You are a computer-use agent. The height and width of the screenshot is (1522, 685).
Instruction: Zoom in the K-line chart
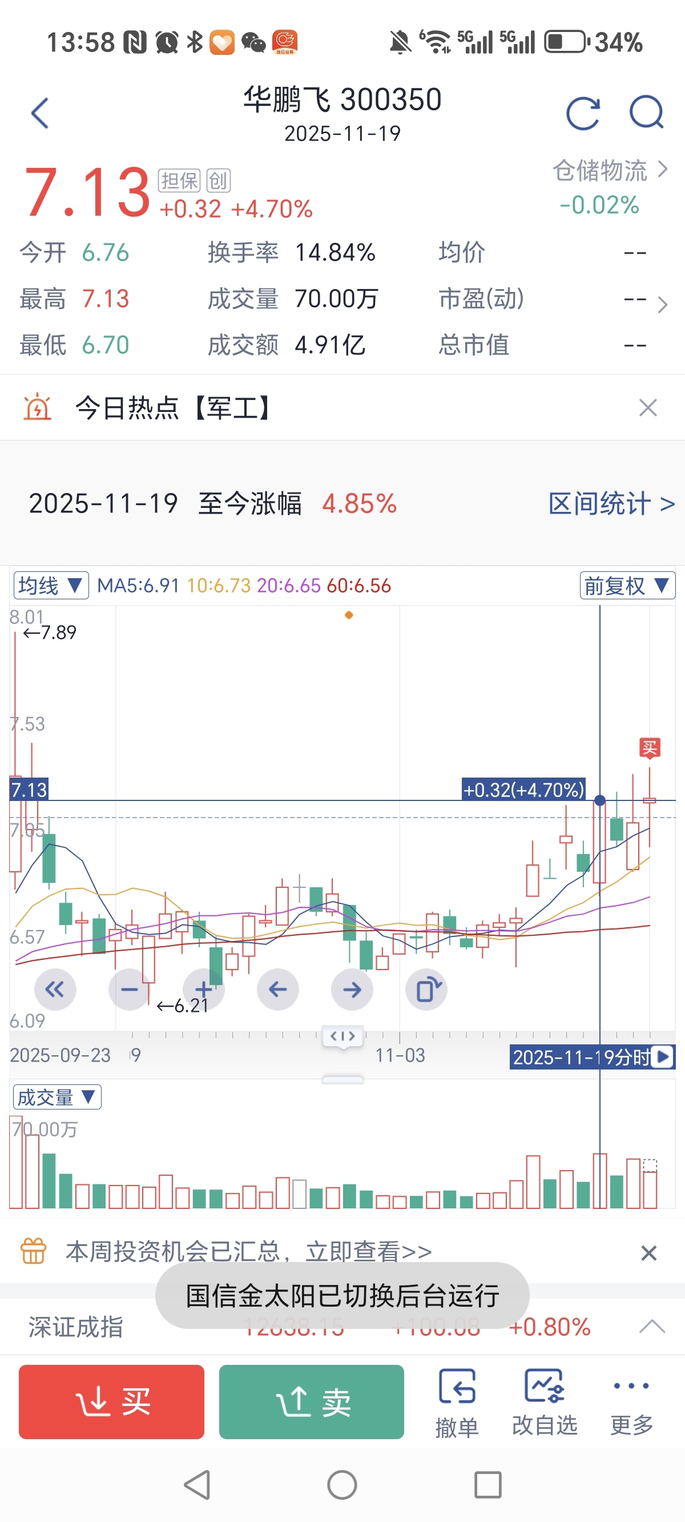[204, 989]
